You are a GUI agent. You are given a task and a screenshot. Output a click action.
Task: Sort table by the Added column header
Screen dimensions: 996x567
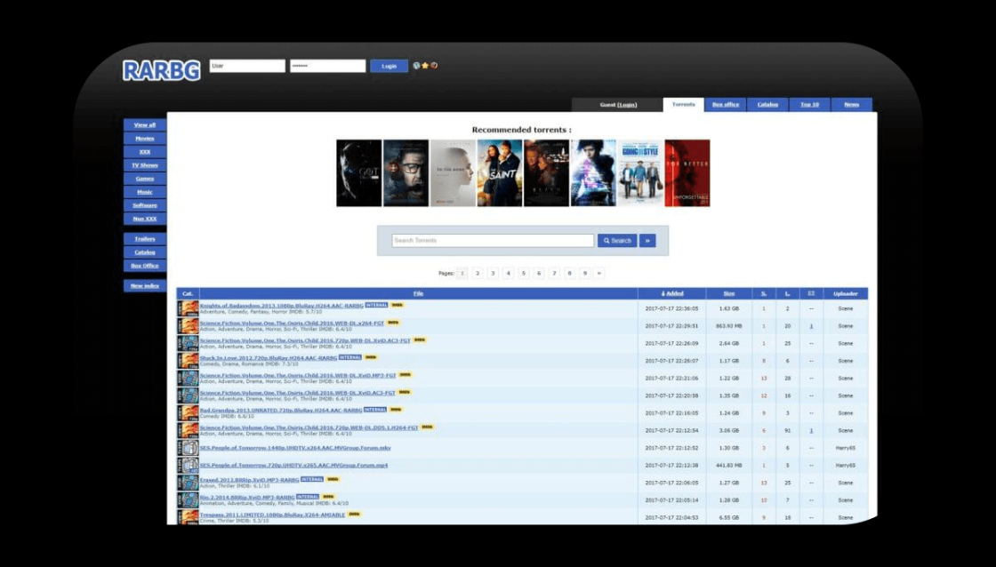(672, 293)
